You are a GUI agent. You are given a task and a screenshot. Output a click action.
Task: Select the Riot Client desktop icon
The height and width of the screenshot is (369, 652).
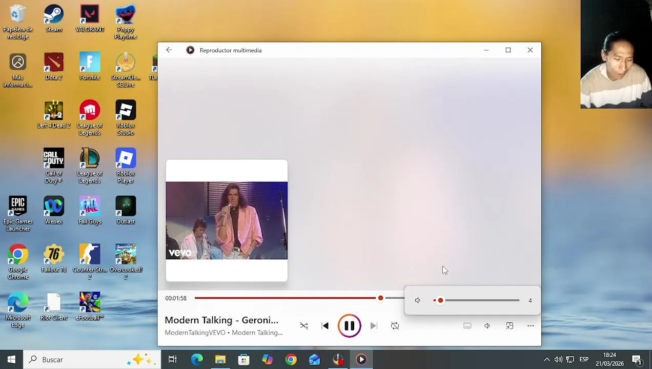click(x=54, y=307)
